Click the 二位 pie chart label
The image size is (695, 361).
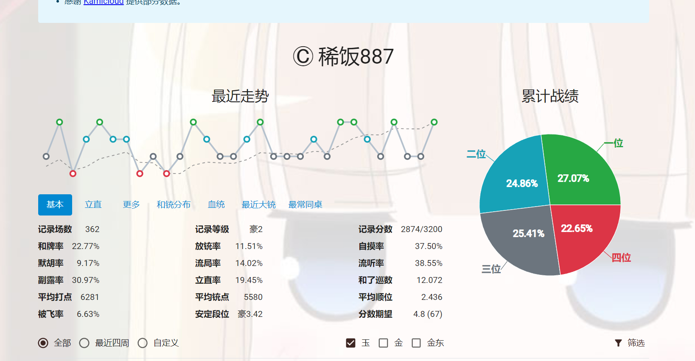tap(476, 154)
